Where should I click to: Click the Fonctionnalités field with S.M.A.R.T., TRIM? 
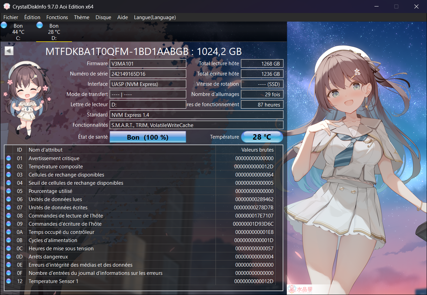196,125
